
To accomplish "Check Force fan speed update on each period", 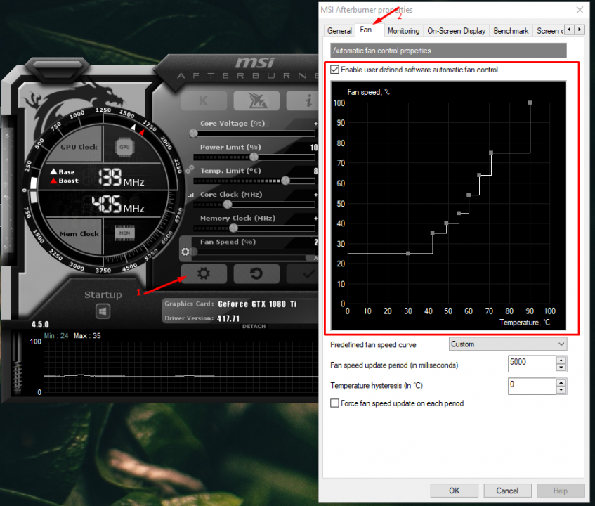I will click(x=334, y=403).
